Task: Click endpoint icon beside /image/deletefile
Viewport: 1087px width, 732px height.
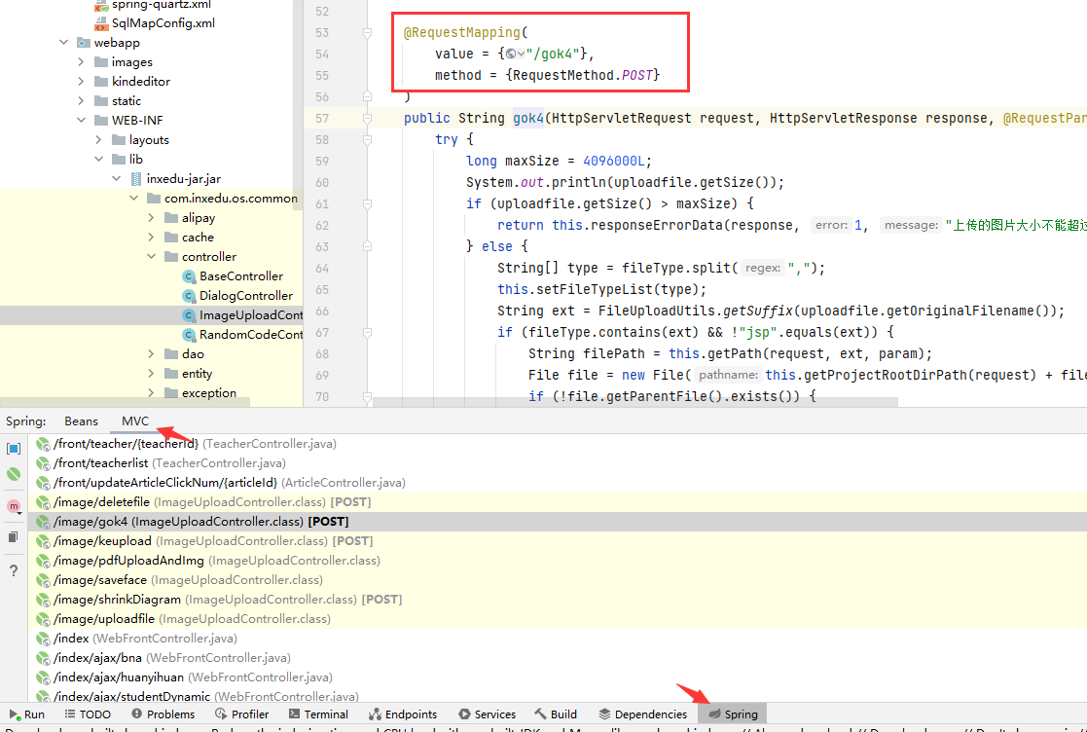Action: [x=43, y=502]
